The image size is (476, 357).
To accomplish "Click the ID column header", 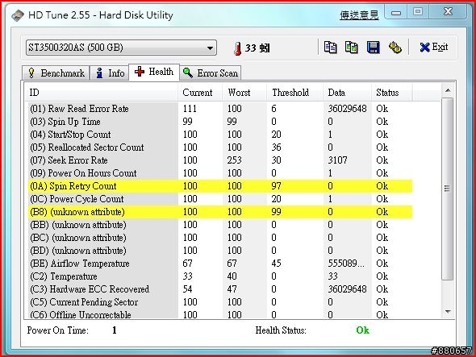I will (102, 93).
